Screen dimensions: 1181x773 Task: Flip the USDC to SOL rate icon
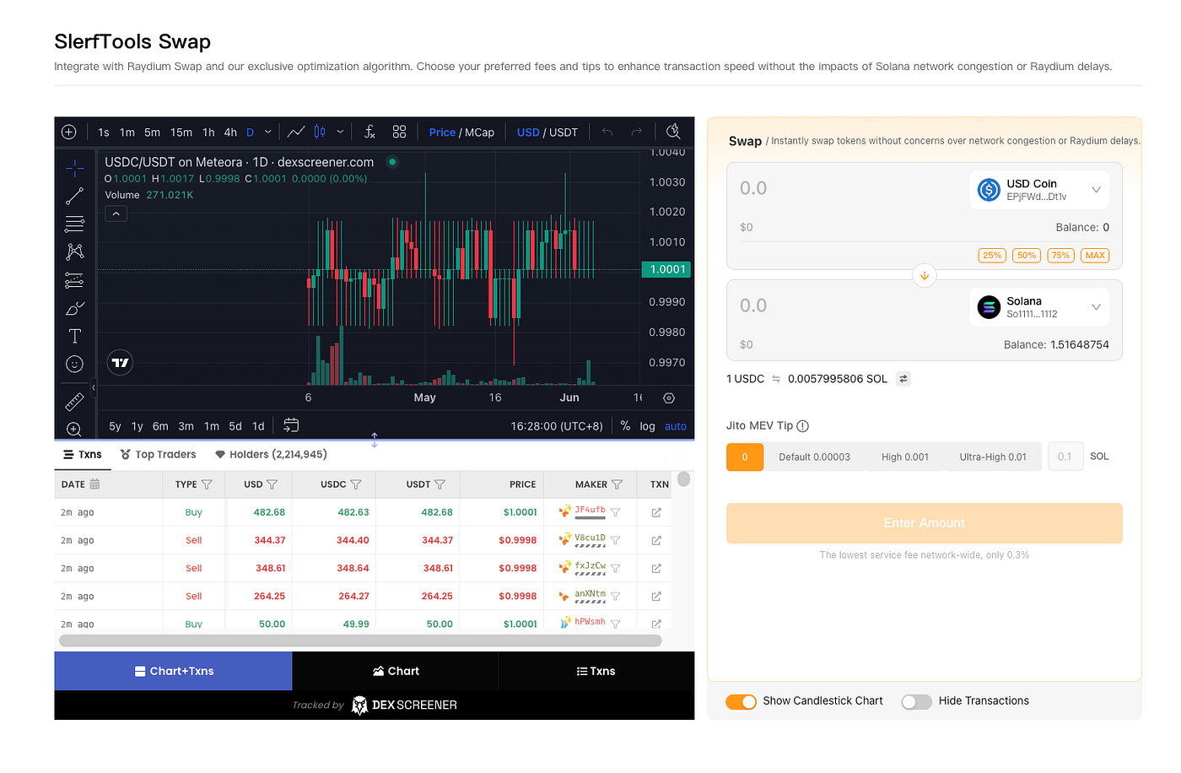(903, 379)
